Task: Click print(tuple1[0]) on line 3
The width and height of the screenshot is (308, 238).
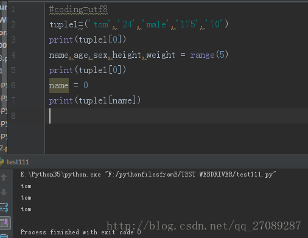Action: 88,40
